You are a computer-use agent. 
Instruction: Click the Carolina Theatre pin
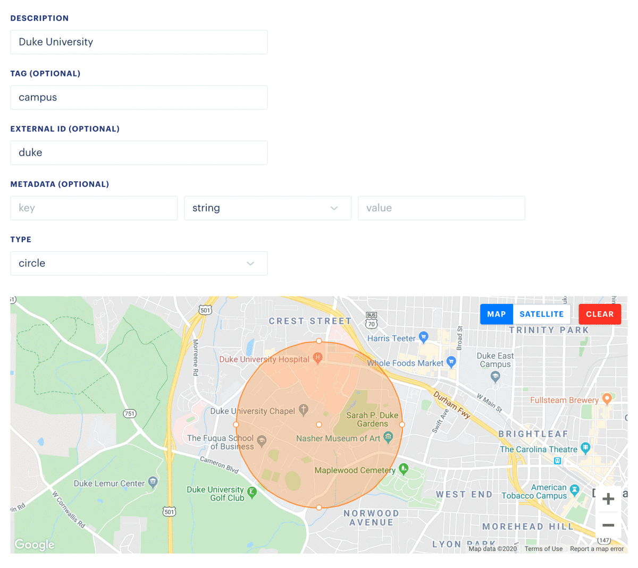tap(585, 448)
